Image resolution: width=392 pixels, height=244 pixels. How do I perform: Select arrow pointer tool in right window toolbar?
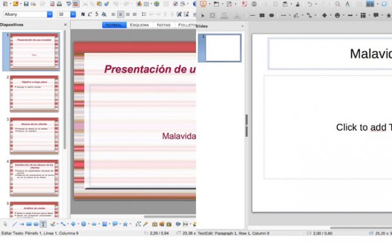click(x=203, y=16)
